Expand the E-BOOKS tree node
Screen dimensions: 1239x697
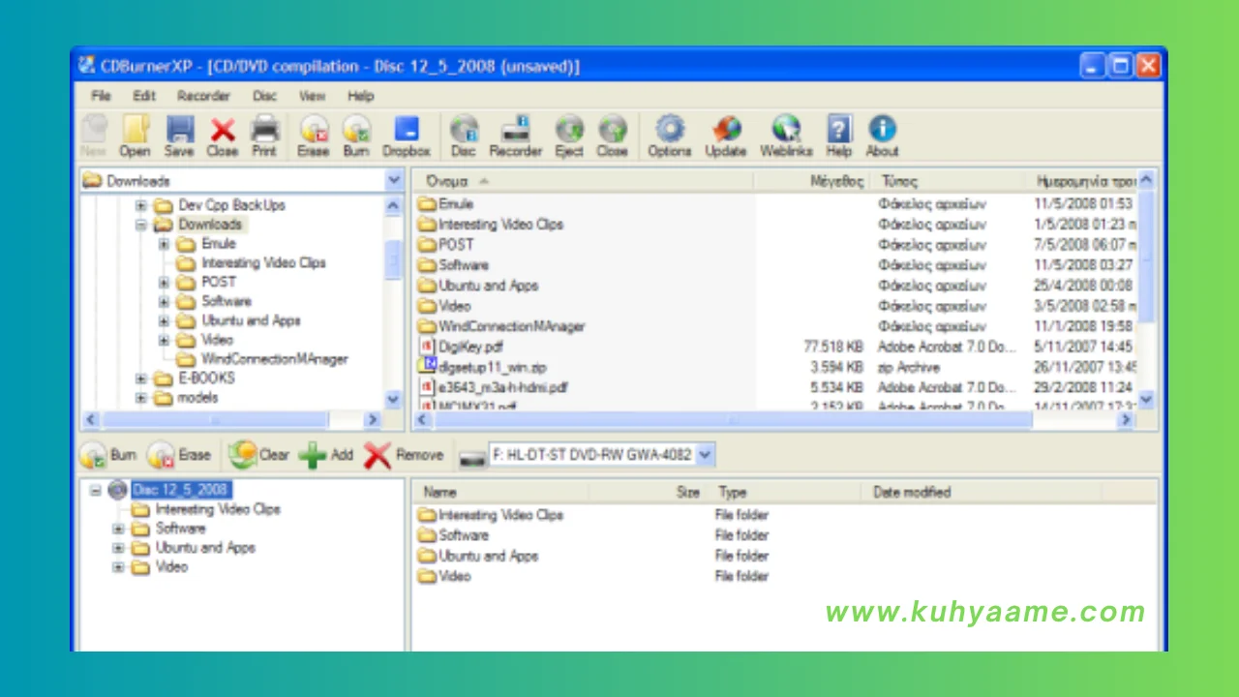(x=141, y=379)
